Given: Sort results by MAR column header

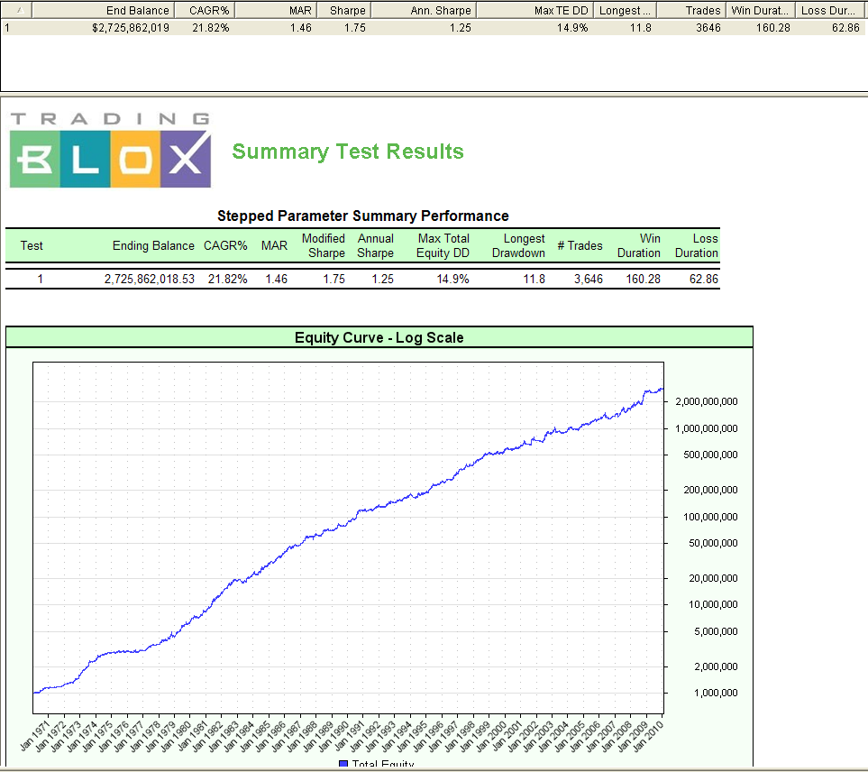Looking at the screenshot, I should pyautogui.click(x=301, y=11).
